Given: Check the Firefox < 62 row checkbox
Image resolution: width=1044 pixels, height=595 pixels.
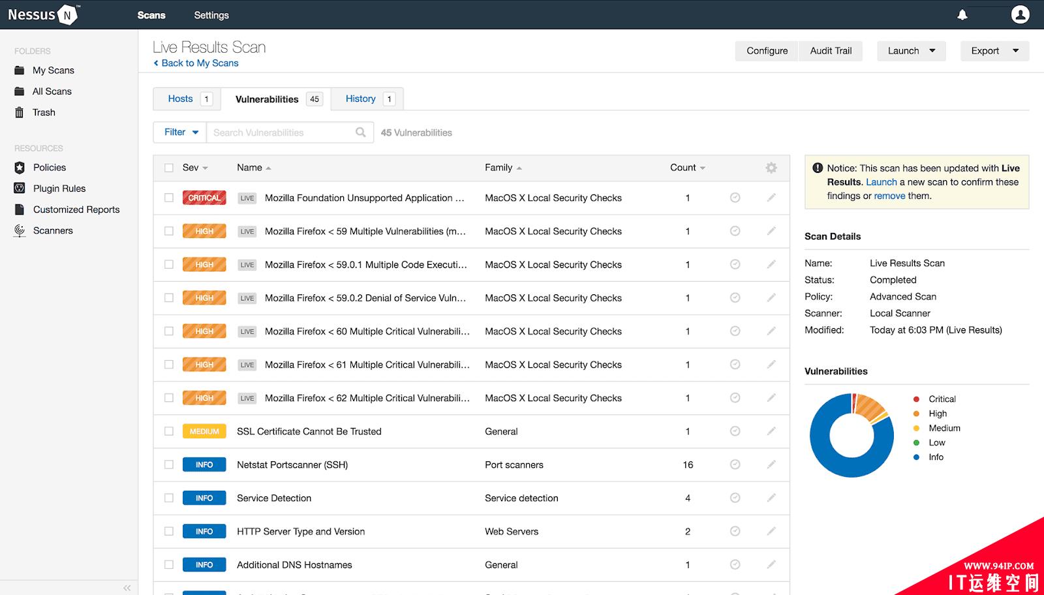Looking at the screenshot, I should tap(169, 398).
